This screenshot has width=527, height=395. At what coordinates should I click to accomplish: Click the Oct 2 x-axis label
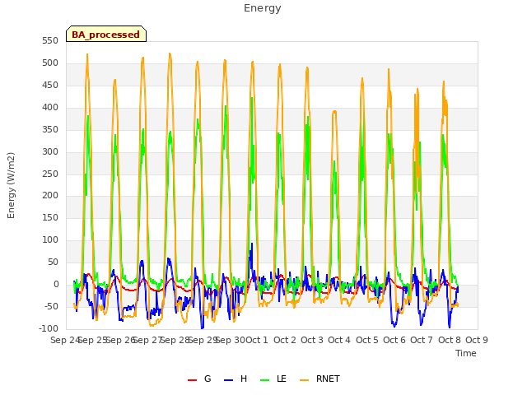(x=285, y=340)
